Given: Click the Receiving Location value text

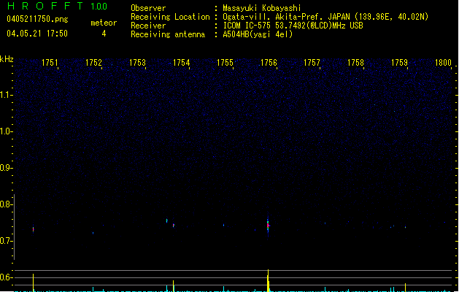Looking at the screenshot, I should point(325,17).
